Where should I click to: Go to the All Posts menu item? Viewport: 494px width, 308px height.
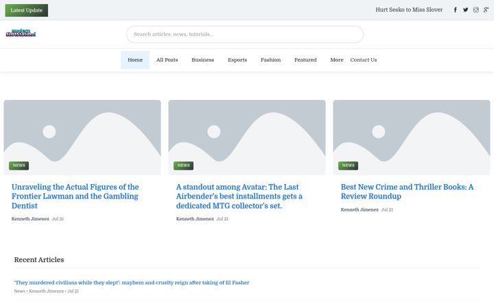167,60
